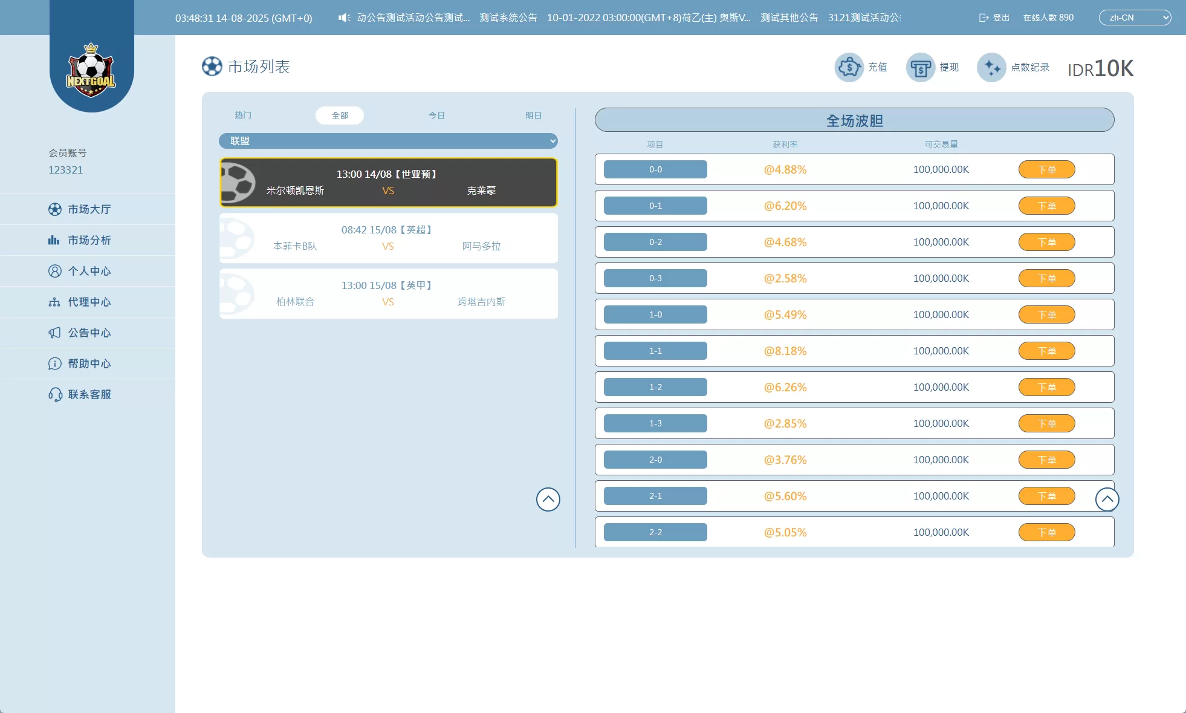
Task: Open the 充值 deposit icon
Action: pos(849,67)
